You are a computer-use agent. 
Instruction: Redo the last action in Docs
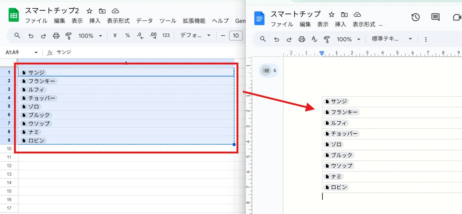pos(289,39)
